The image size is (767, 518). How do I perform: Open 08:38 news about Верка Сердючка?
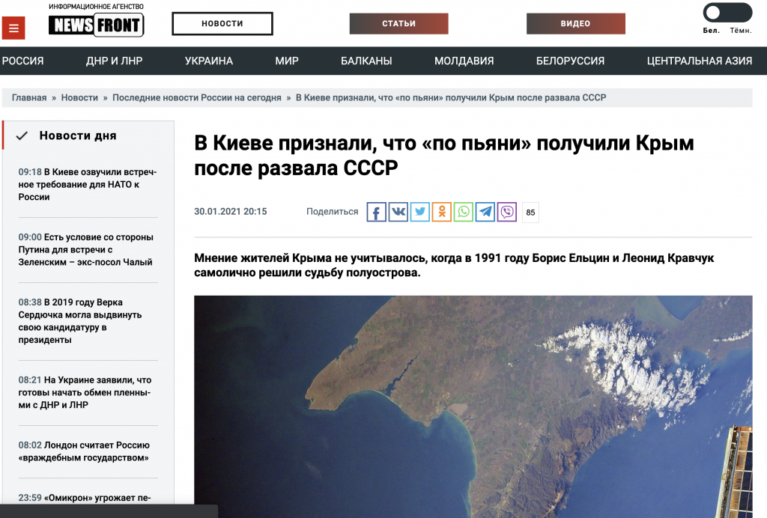(x=81, y=321)
